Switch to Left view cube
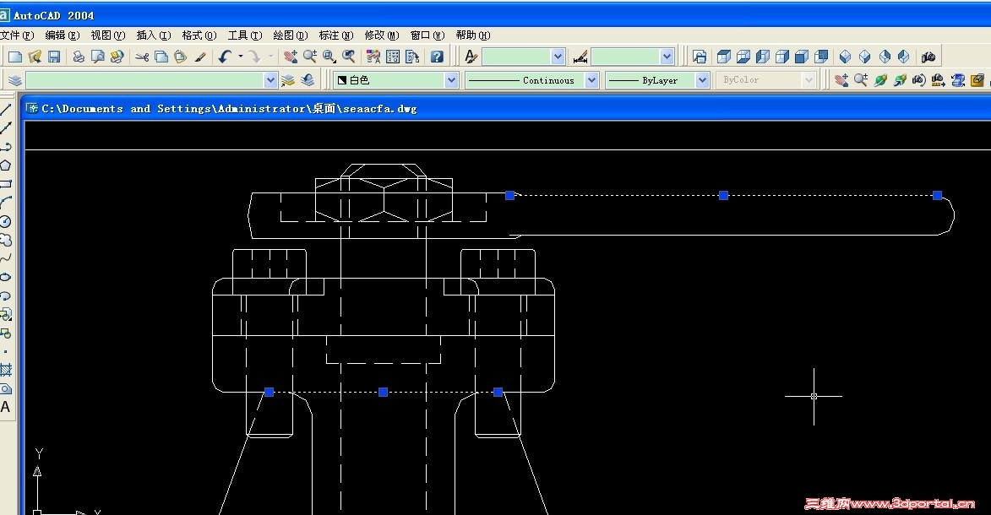Screen dimensions: 991x515 tap(763, 57)
